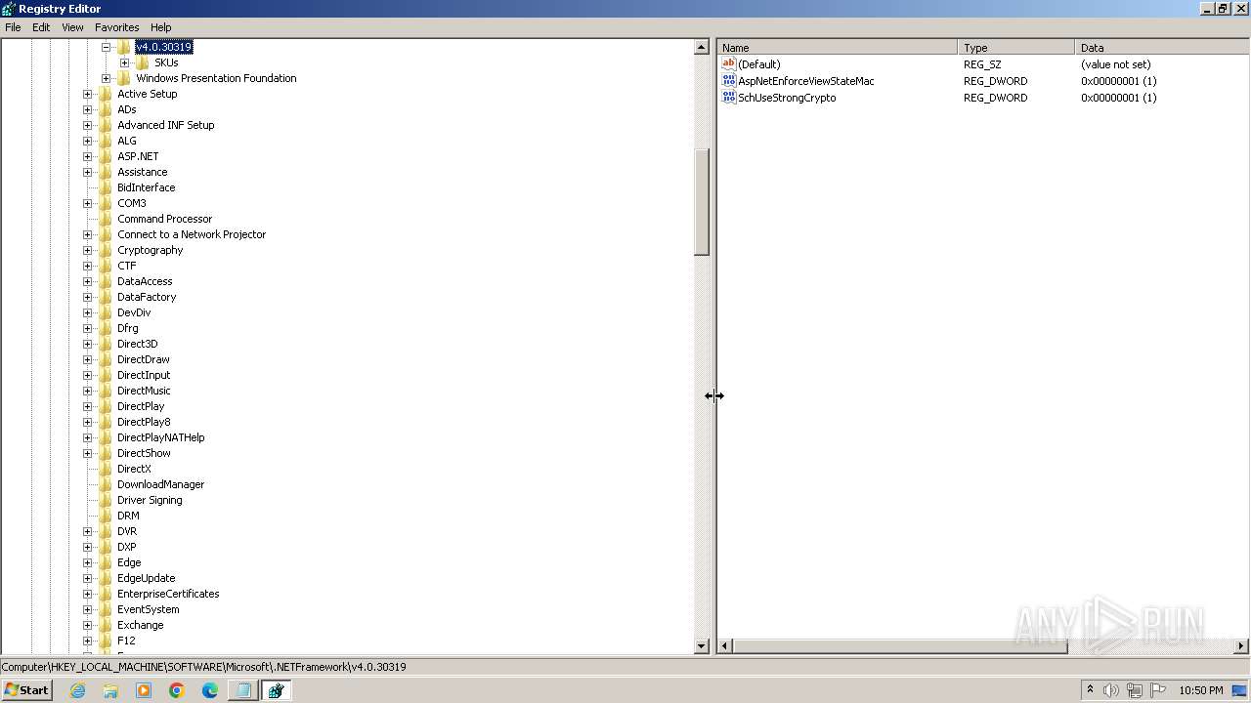Collapse the v4.0.30319 key
This screenshot has height=703, width=1251.
click(106, 47)
